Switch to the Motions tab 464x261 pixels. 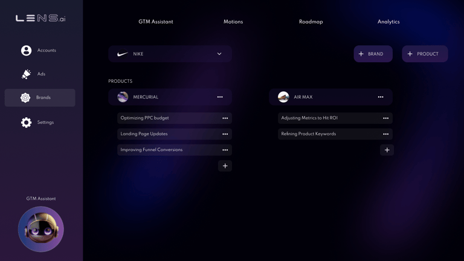[x=233, y=22]
